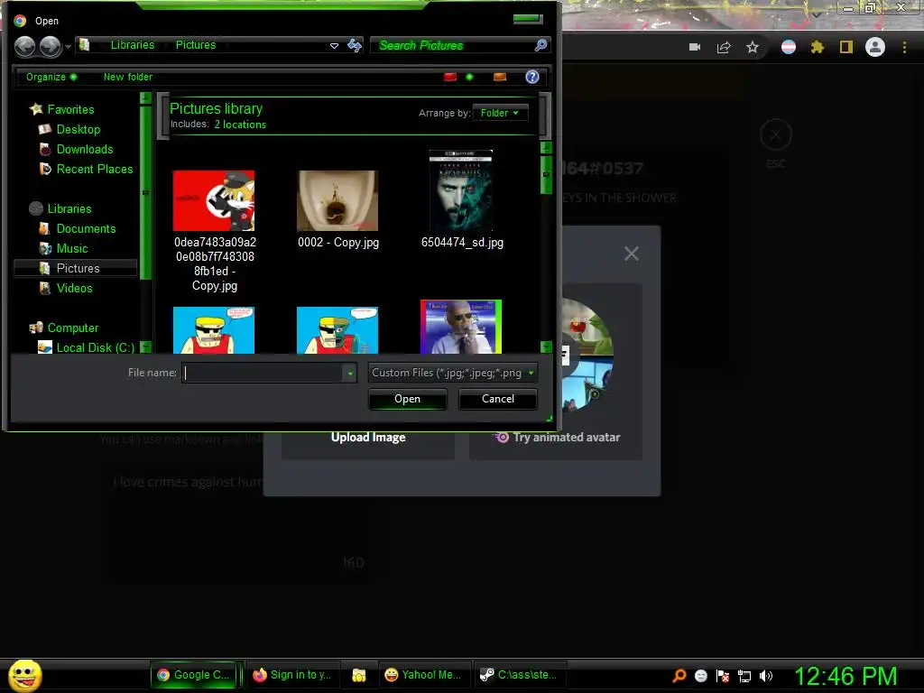Open Chrome Extensions puzzle icon
The image size is (924, 693).
tap(818, 47)
